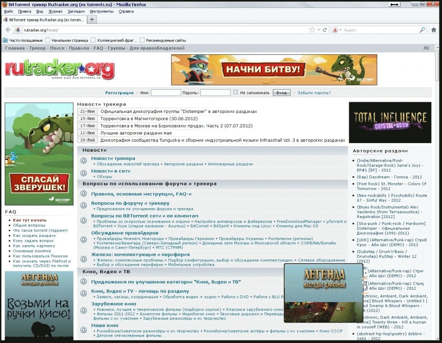Screen dimensions: 442x343
Task: Open the Как тут качать FAQ link
Action: (x=30, y=220)
